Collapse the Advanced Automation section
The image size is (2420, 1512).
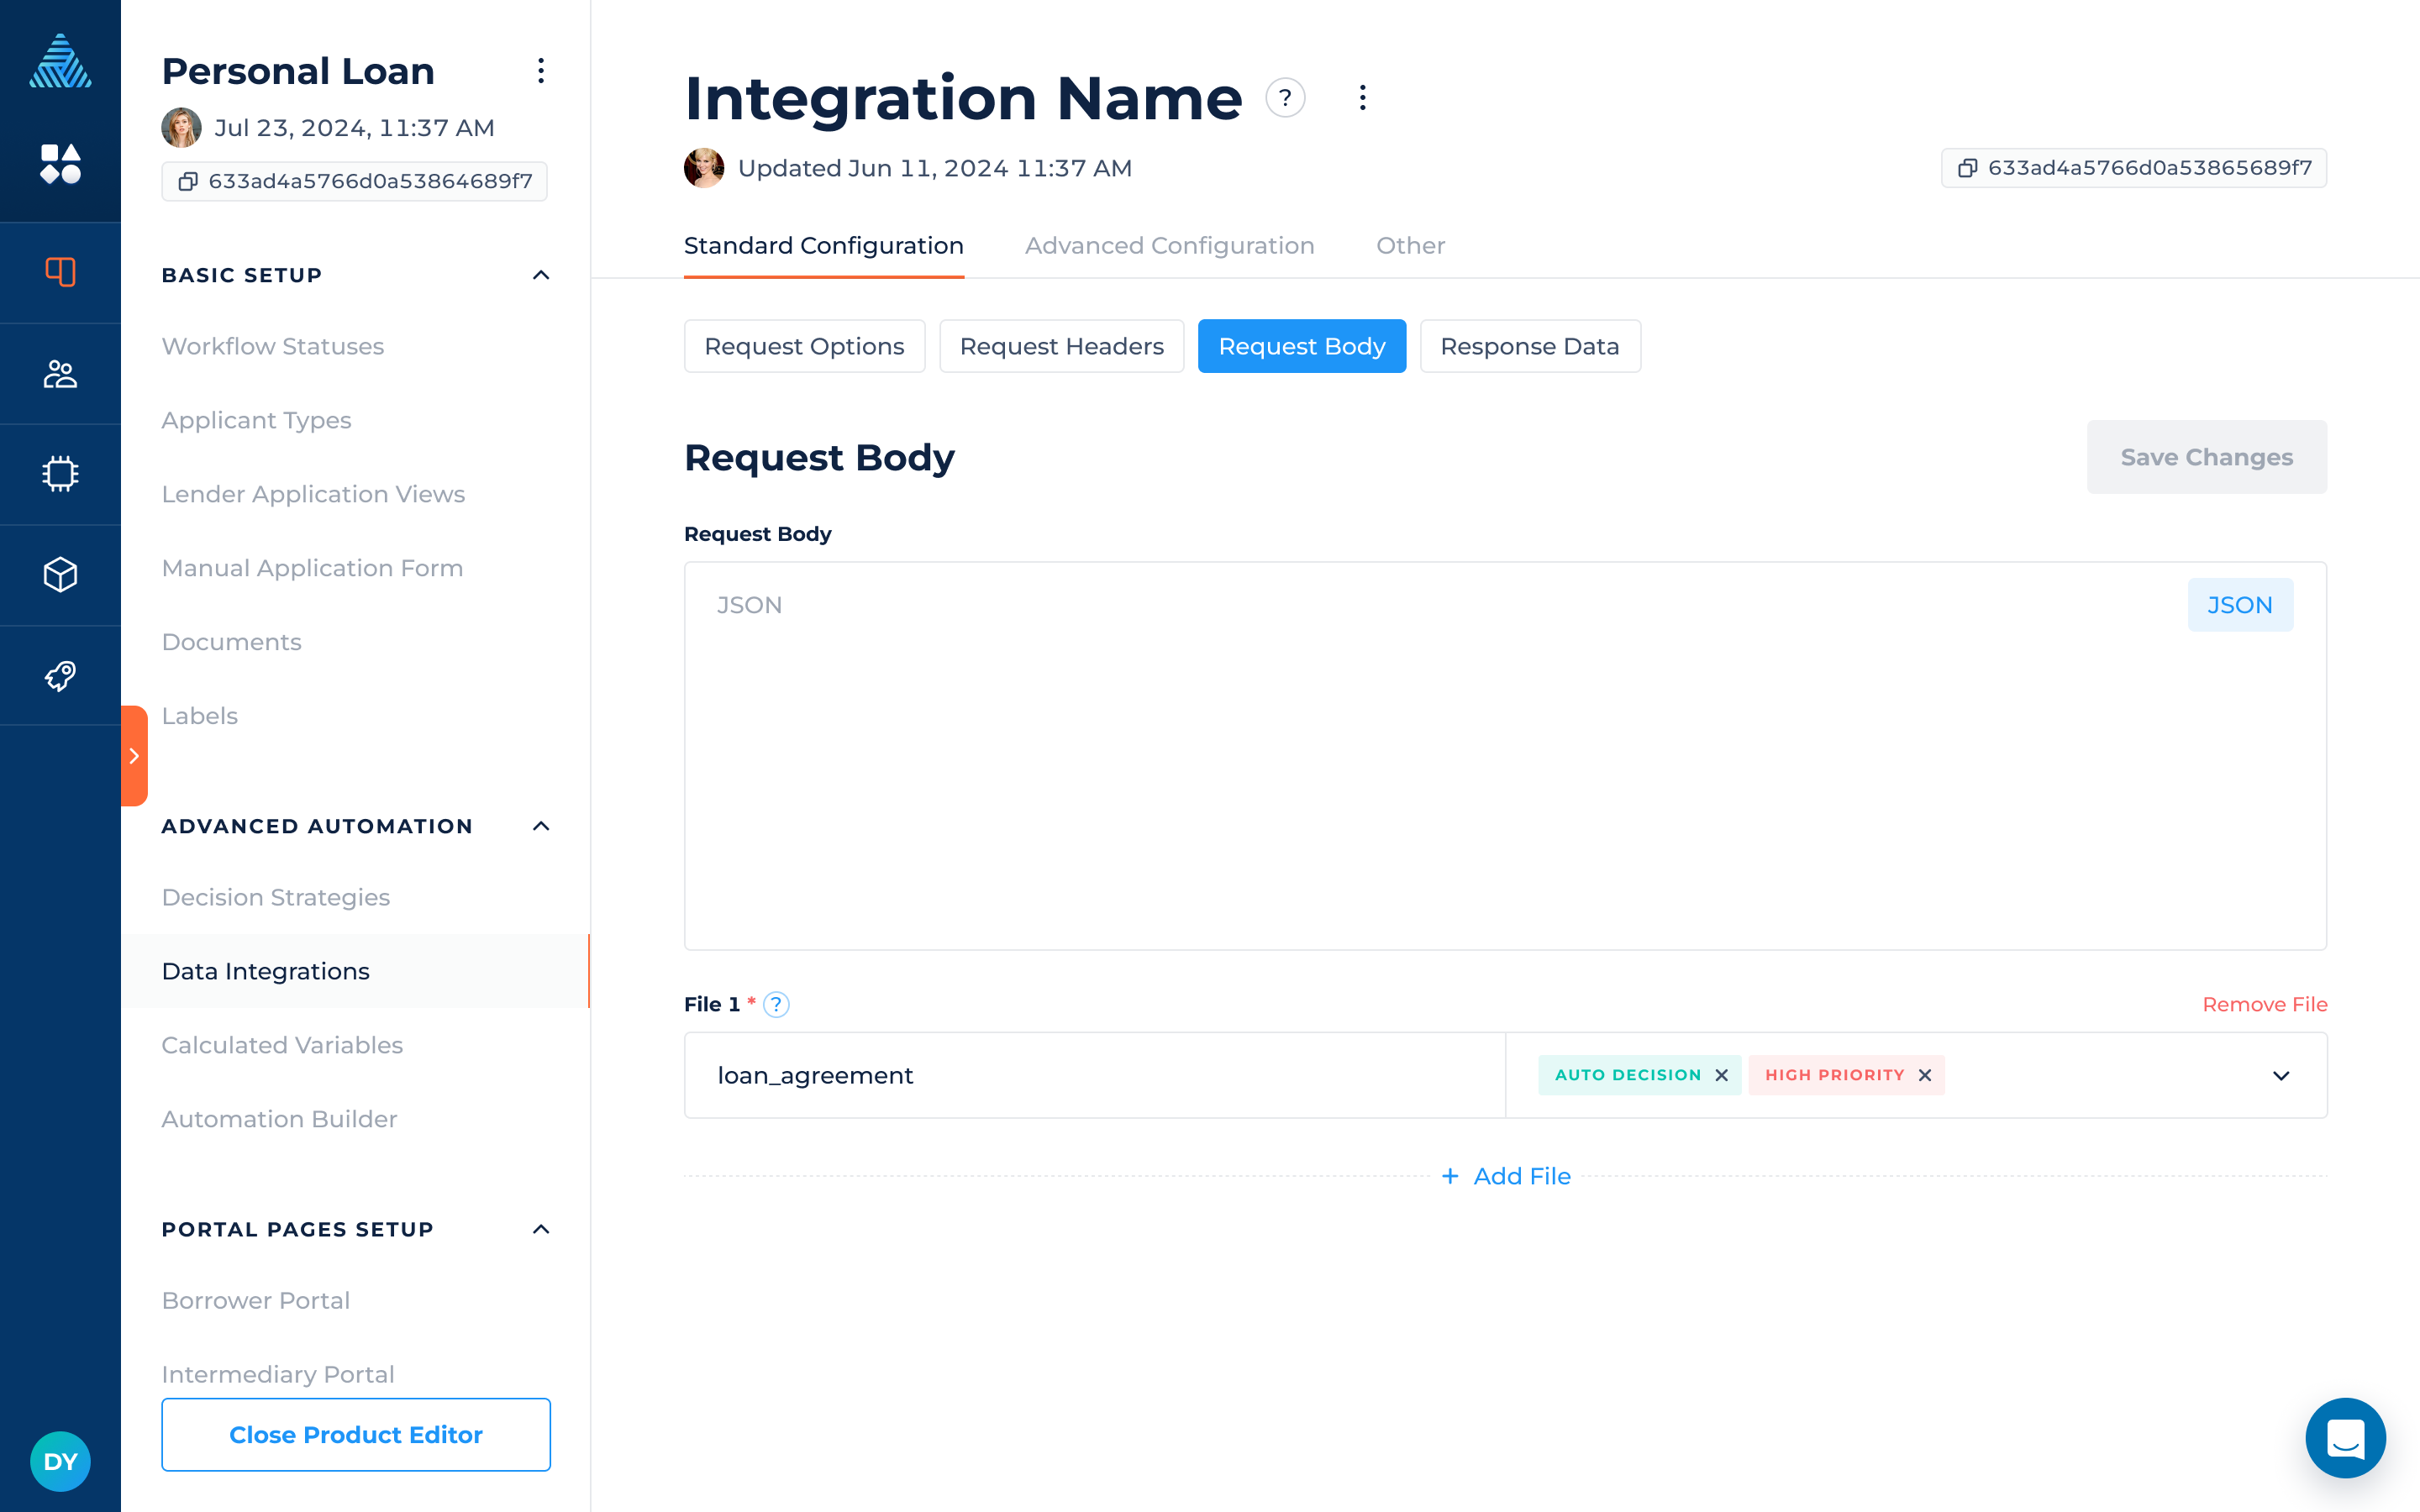coord(541,826)
